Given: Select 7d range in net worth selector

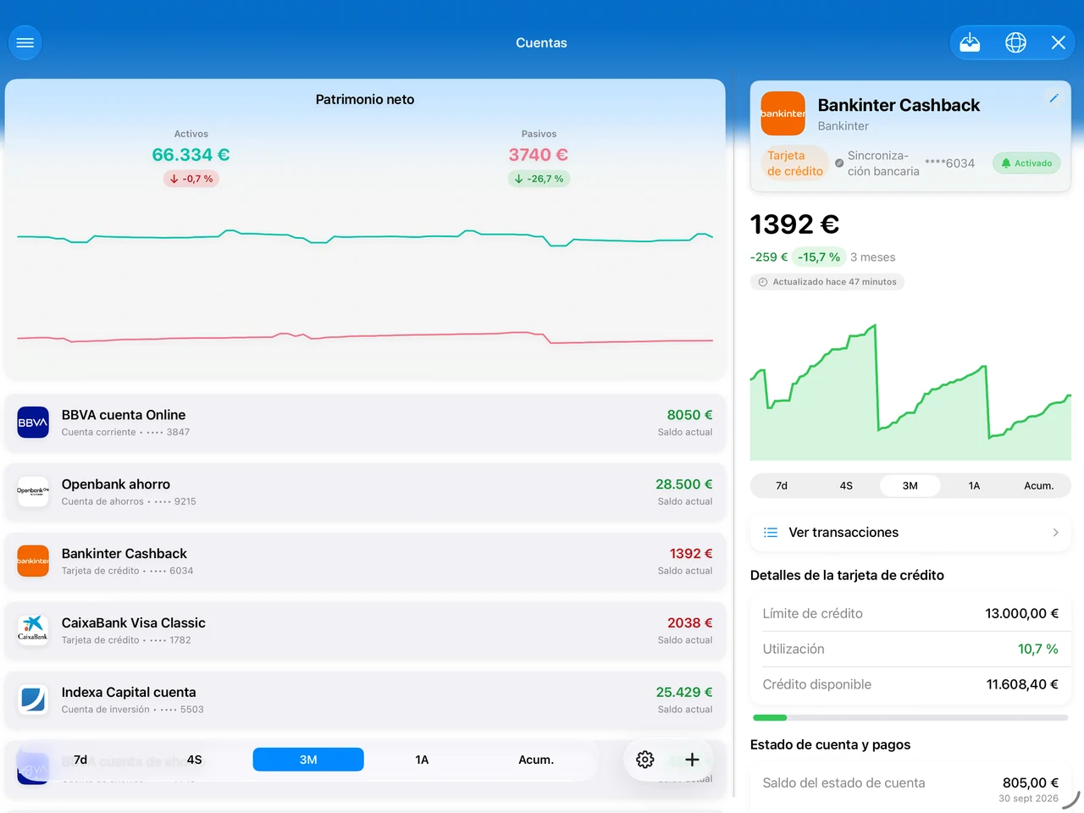Looking at the screenshot, I should [x=80, y=760].
